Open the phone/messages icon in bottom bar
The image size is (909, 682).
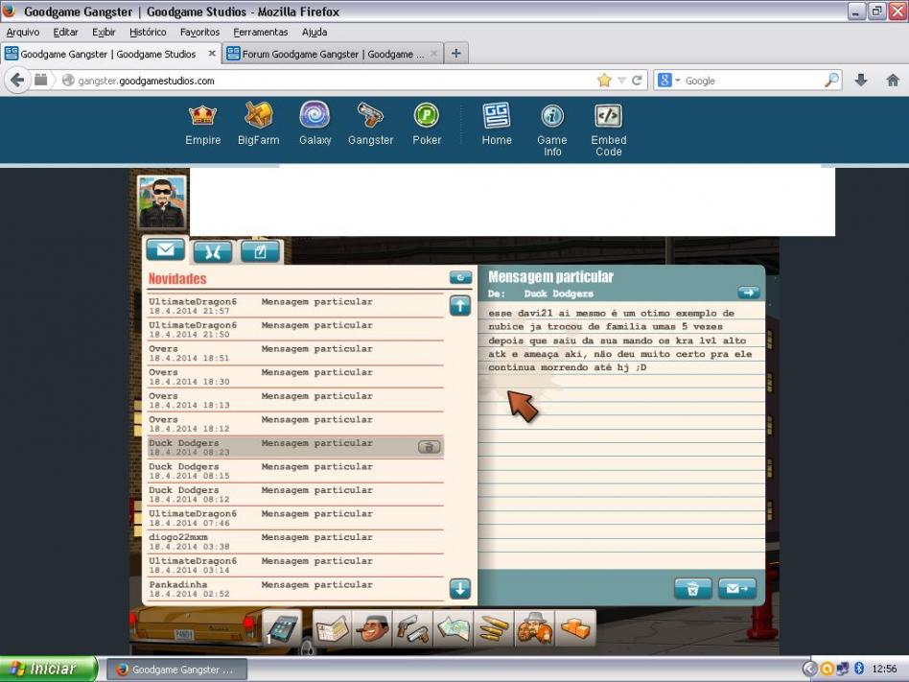pos(282,628)
